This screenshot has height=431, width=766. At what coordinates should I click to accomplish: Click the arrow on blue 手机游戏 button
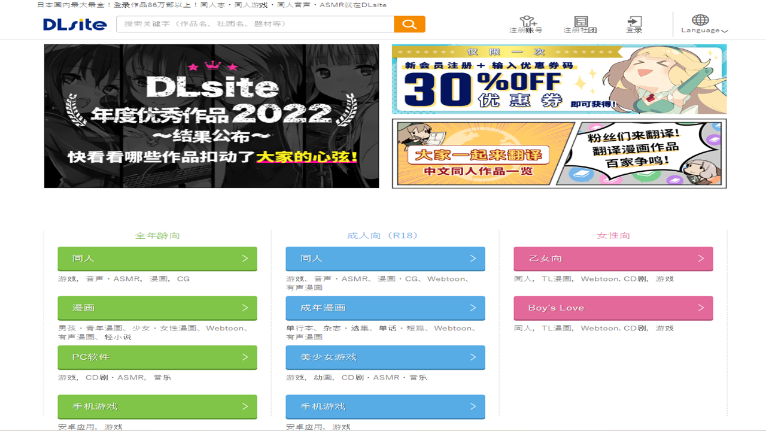[473, 406]
